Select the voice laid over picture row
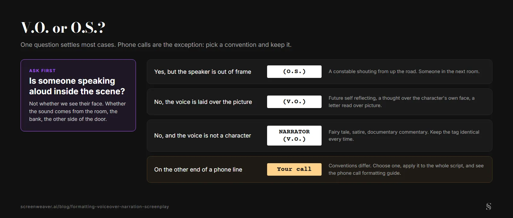The width and height of the screenshot is (513, 218). pos(319,102)
